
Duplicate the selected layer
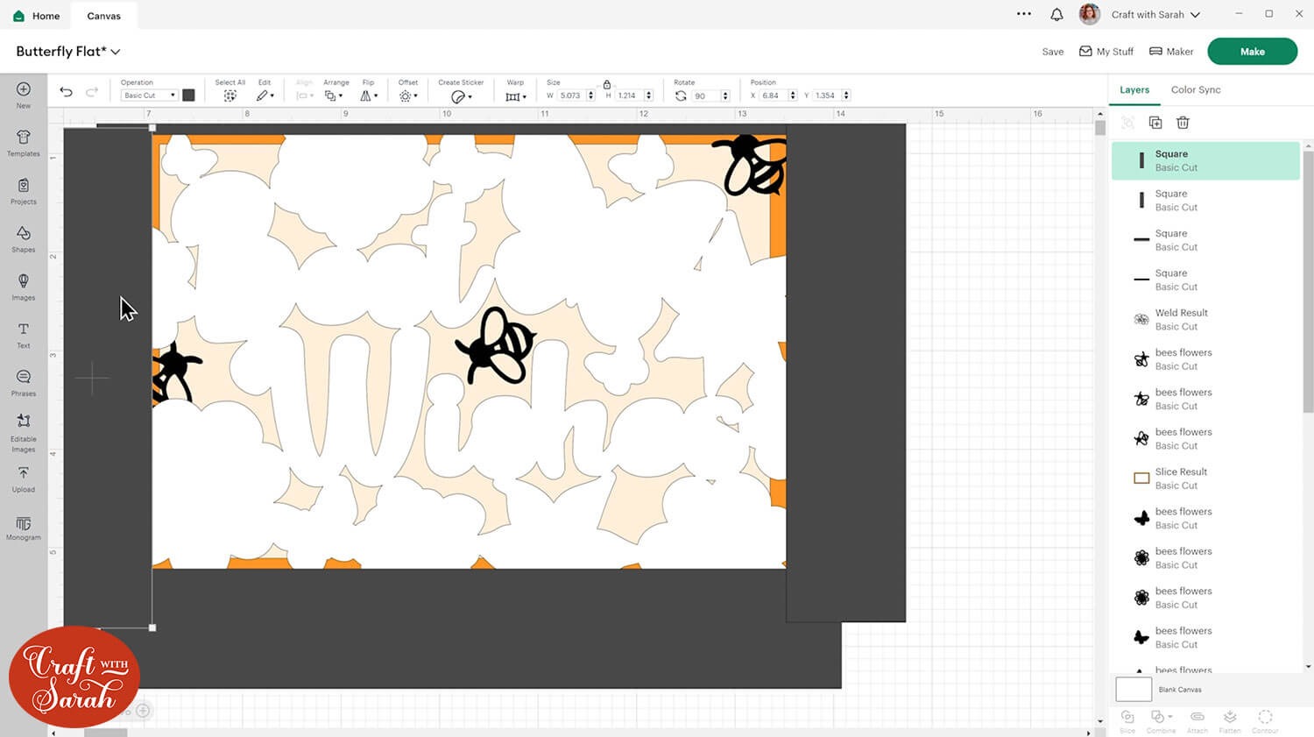point(1155,123)
